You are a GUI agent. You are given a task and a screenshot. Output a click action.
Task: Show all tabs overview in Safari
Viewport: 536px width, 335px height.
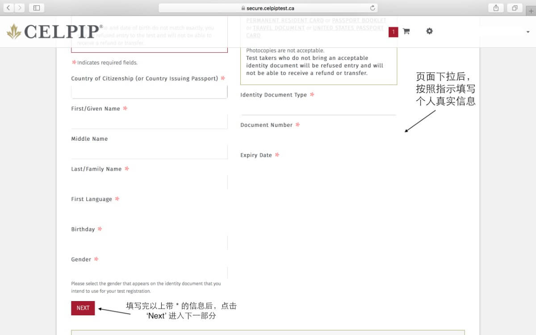[515, 8]
